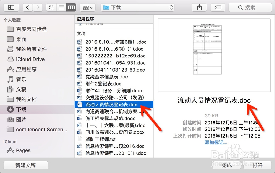The height and width of the screenshot is (173, 275).
Task: Click the 添加标签 link
Action: (216, 142)
